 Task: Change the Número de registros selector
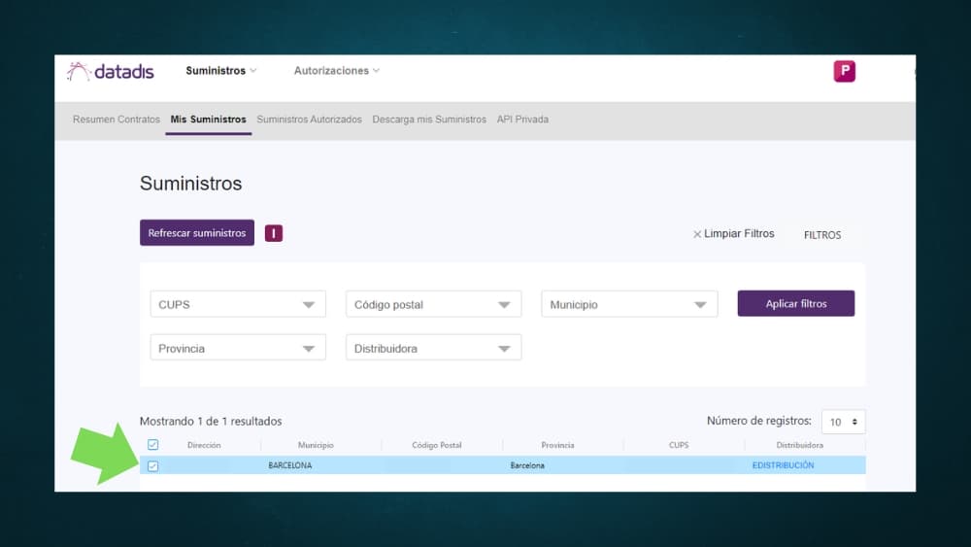tap(843, 422)
